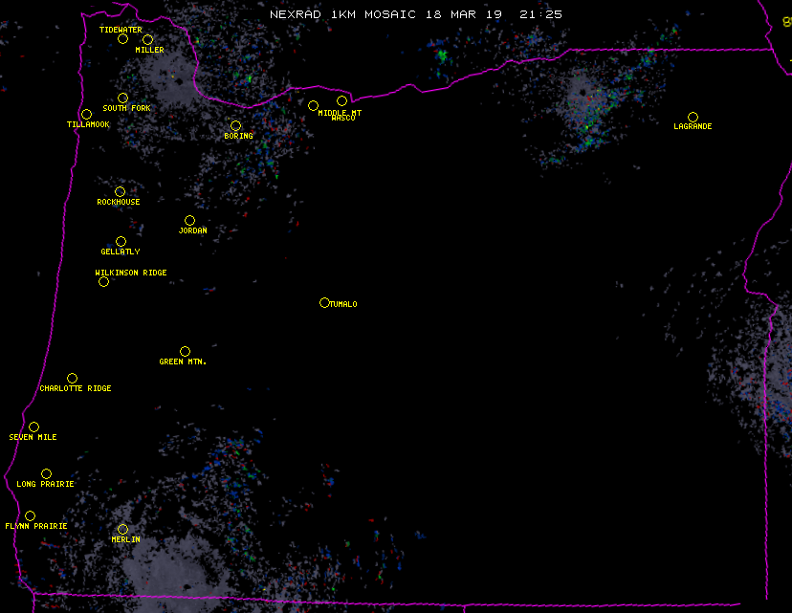Select the Flynn Prairie station marker
Viewport: 792px width, 613px height.
click(x=30, y=516)
